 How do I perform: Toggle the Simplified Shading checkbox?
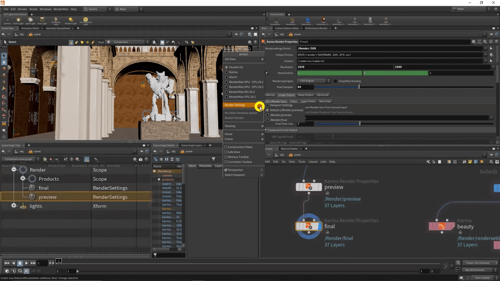[335, 81]
